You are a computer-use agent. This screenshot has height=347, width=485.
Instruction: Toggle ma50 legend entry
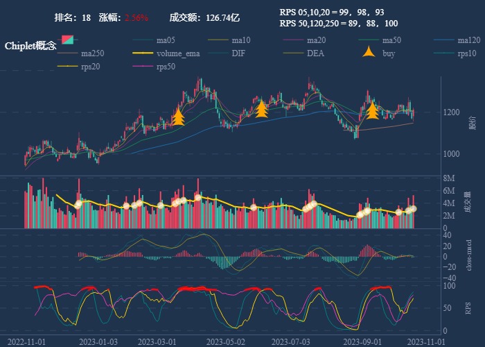[391, 40]
